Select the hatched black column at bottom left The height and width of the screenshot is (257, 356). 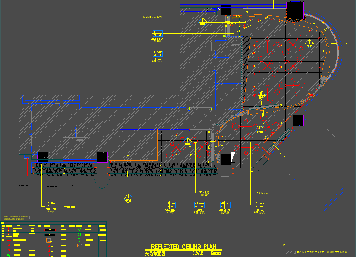click(x=43, y=157)
